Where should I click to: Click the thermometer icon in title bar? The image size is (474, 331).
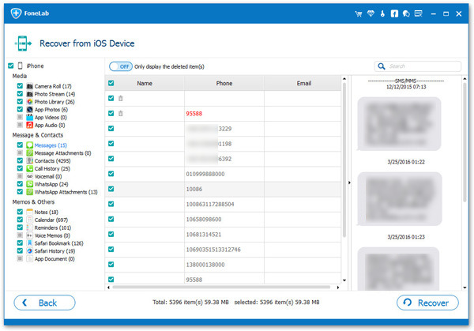(x=382, y=13)
